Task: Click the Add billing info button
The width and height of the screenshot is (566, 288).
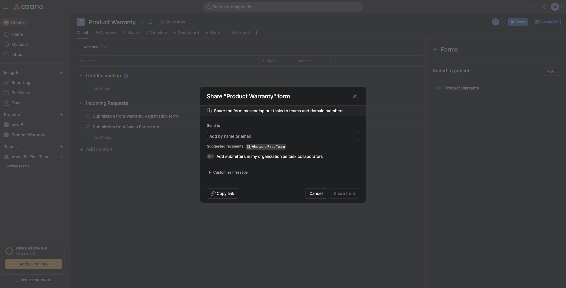Action: (33, 264)
